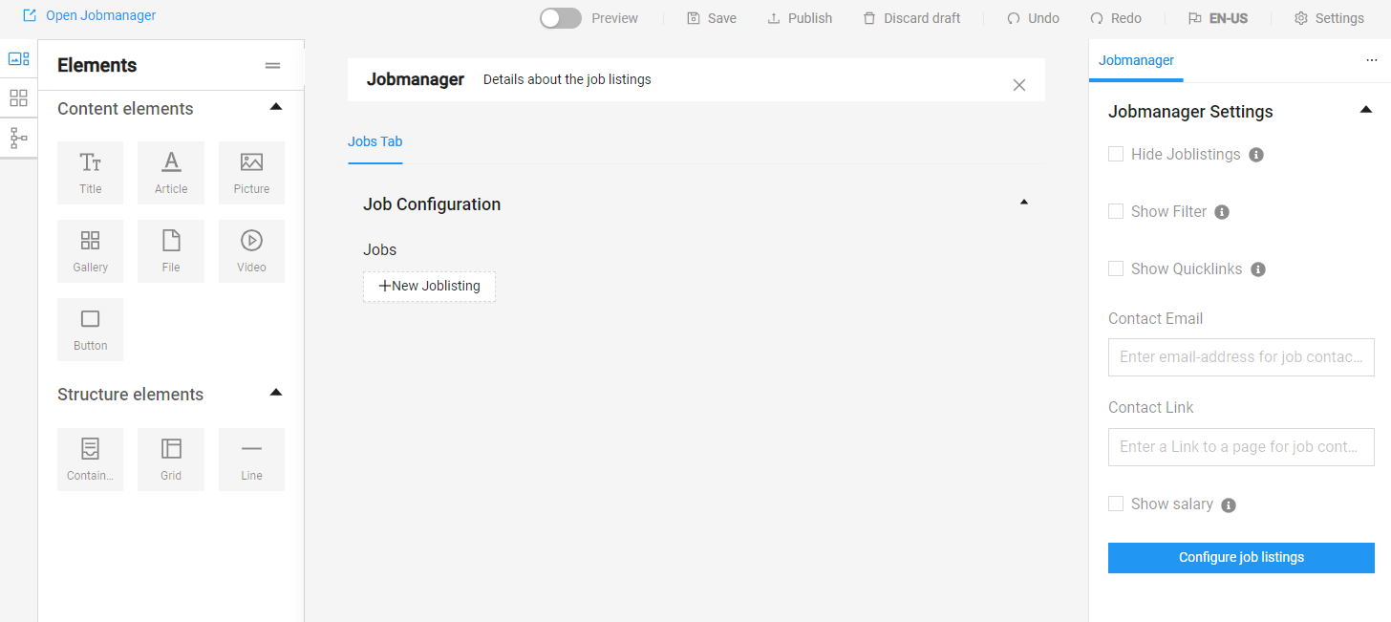This screenshot has width=1391, height=622.
Task: Add a New Joblisting
Action: [x=429, y=286]
